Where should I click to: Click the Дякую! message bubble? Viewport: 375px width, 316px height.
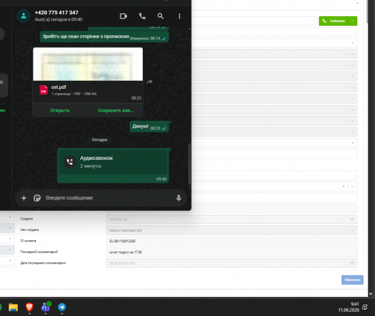tap(149, 127)
